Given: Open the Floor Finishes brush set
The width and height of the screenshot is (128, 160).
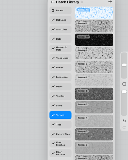Looking at the screenshot, I should pos(60,144).
